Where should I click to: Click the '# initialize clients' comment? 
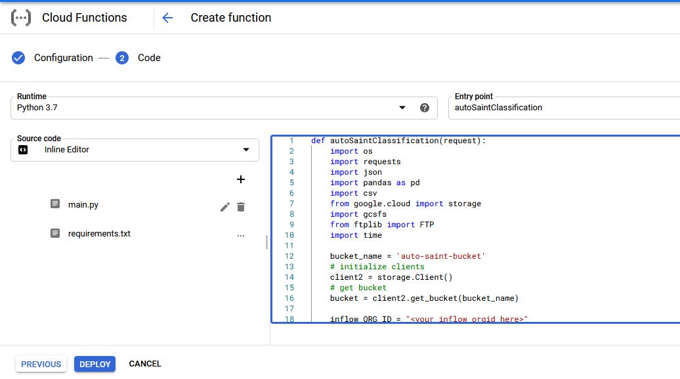coord(377,267)
